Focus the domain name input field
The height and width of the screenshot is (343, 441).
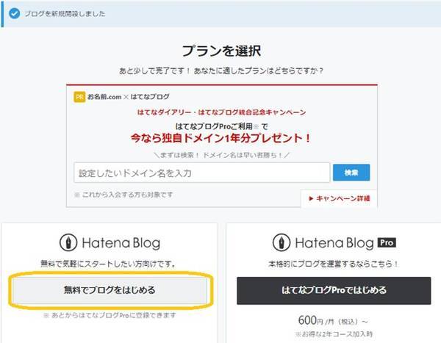pyautogui.click(x=201, y=173)
